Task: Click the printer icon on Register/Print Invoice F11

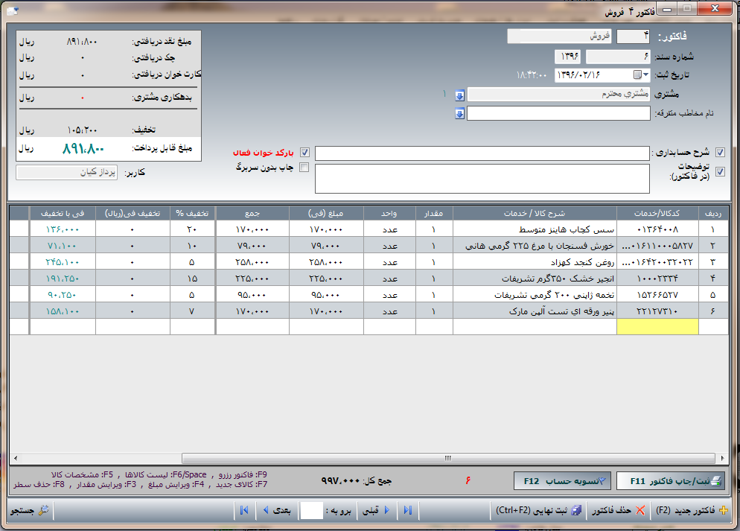Action: (715, 481)
